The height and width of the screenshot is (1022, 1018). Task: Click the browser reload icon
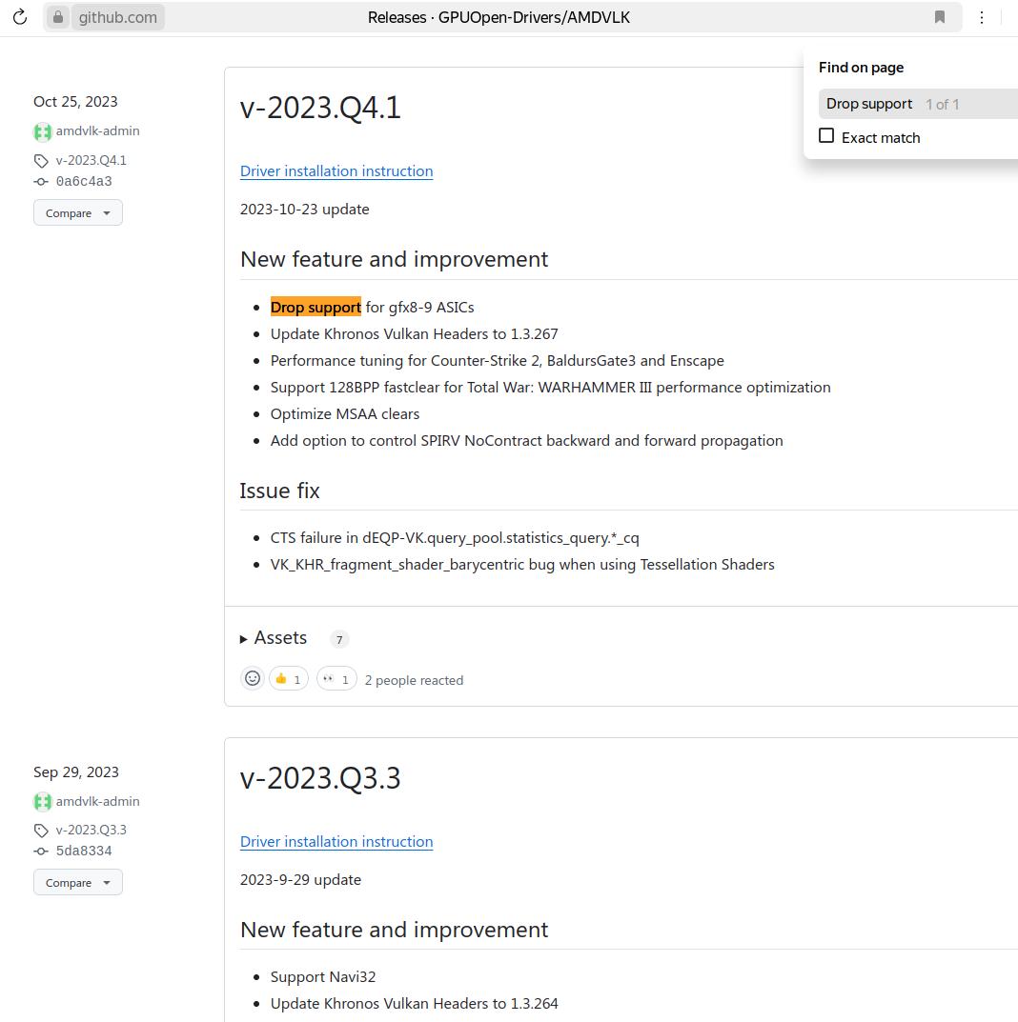point(20,17)
